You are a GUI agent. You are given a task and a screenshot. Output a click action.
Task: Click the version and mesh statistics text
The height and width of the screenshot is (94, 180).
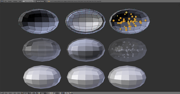76,1
